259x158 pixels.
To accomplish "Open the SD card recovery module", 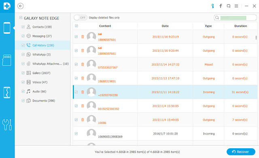I will [x=7, y=60].
